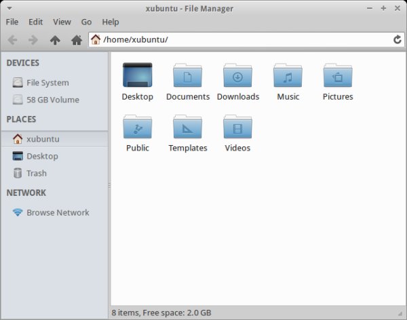Go back with the left arrow button
Image resolution: width=407 pixels, height=320 pixels.
[x=13, y=40]
